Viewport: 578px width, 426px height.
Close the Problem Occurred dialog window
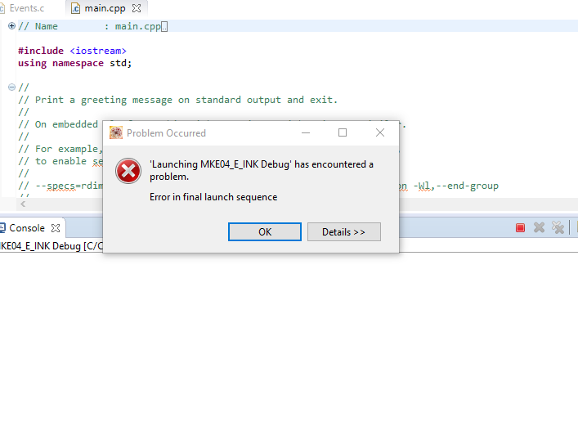pyautogui.click(x=380, y=132)
